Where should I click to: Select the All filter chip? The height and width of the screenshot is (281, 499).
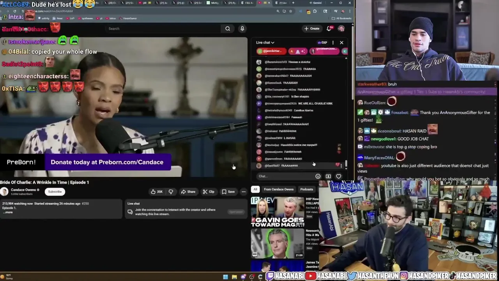tap(255, 189)
